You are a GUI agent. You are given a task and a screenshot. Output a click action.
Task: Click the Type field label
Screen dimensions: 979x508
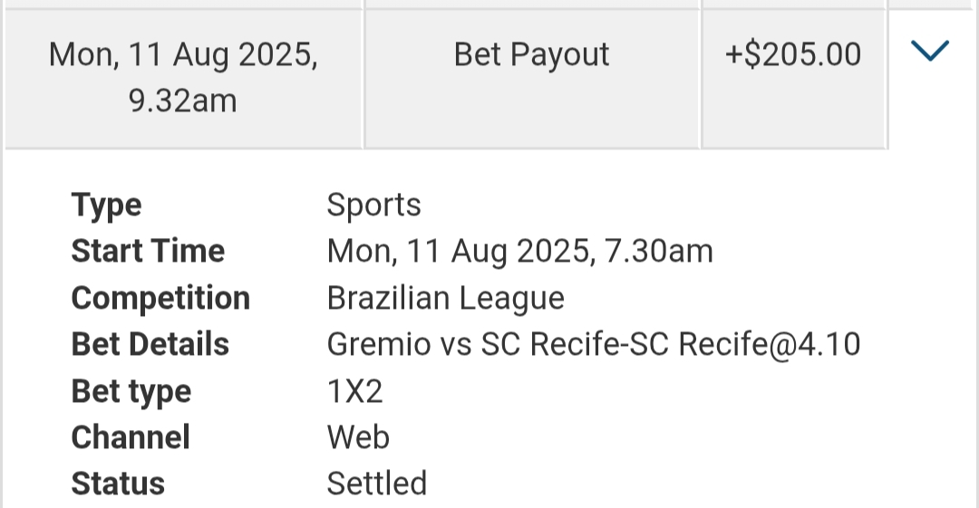tap(106, 205)
